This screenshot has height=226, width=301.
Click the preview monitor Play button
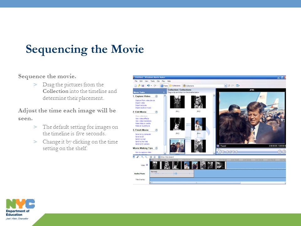pos(219,152)
